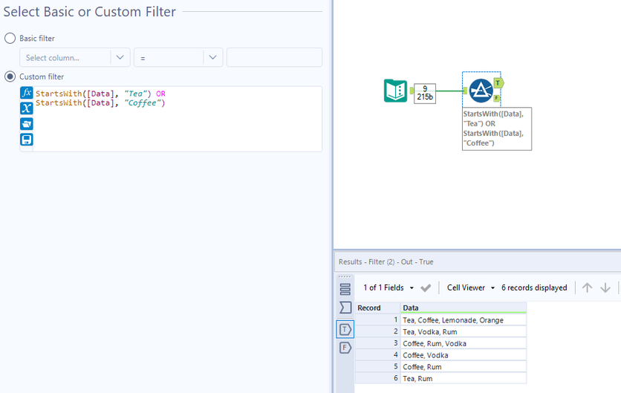Select the Filter tool on canvas
The height and width of the screenshot is (393, 621).
481,91
